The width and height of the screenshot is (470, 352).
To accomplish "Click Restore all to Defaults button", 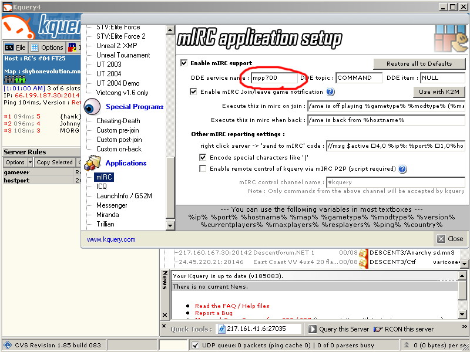I will tap(419, 63).
